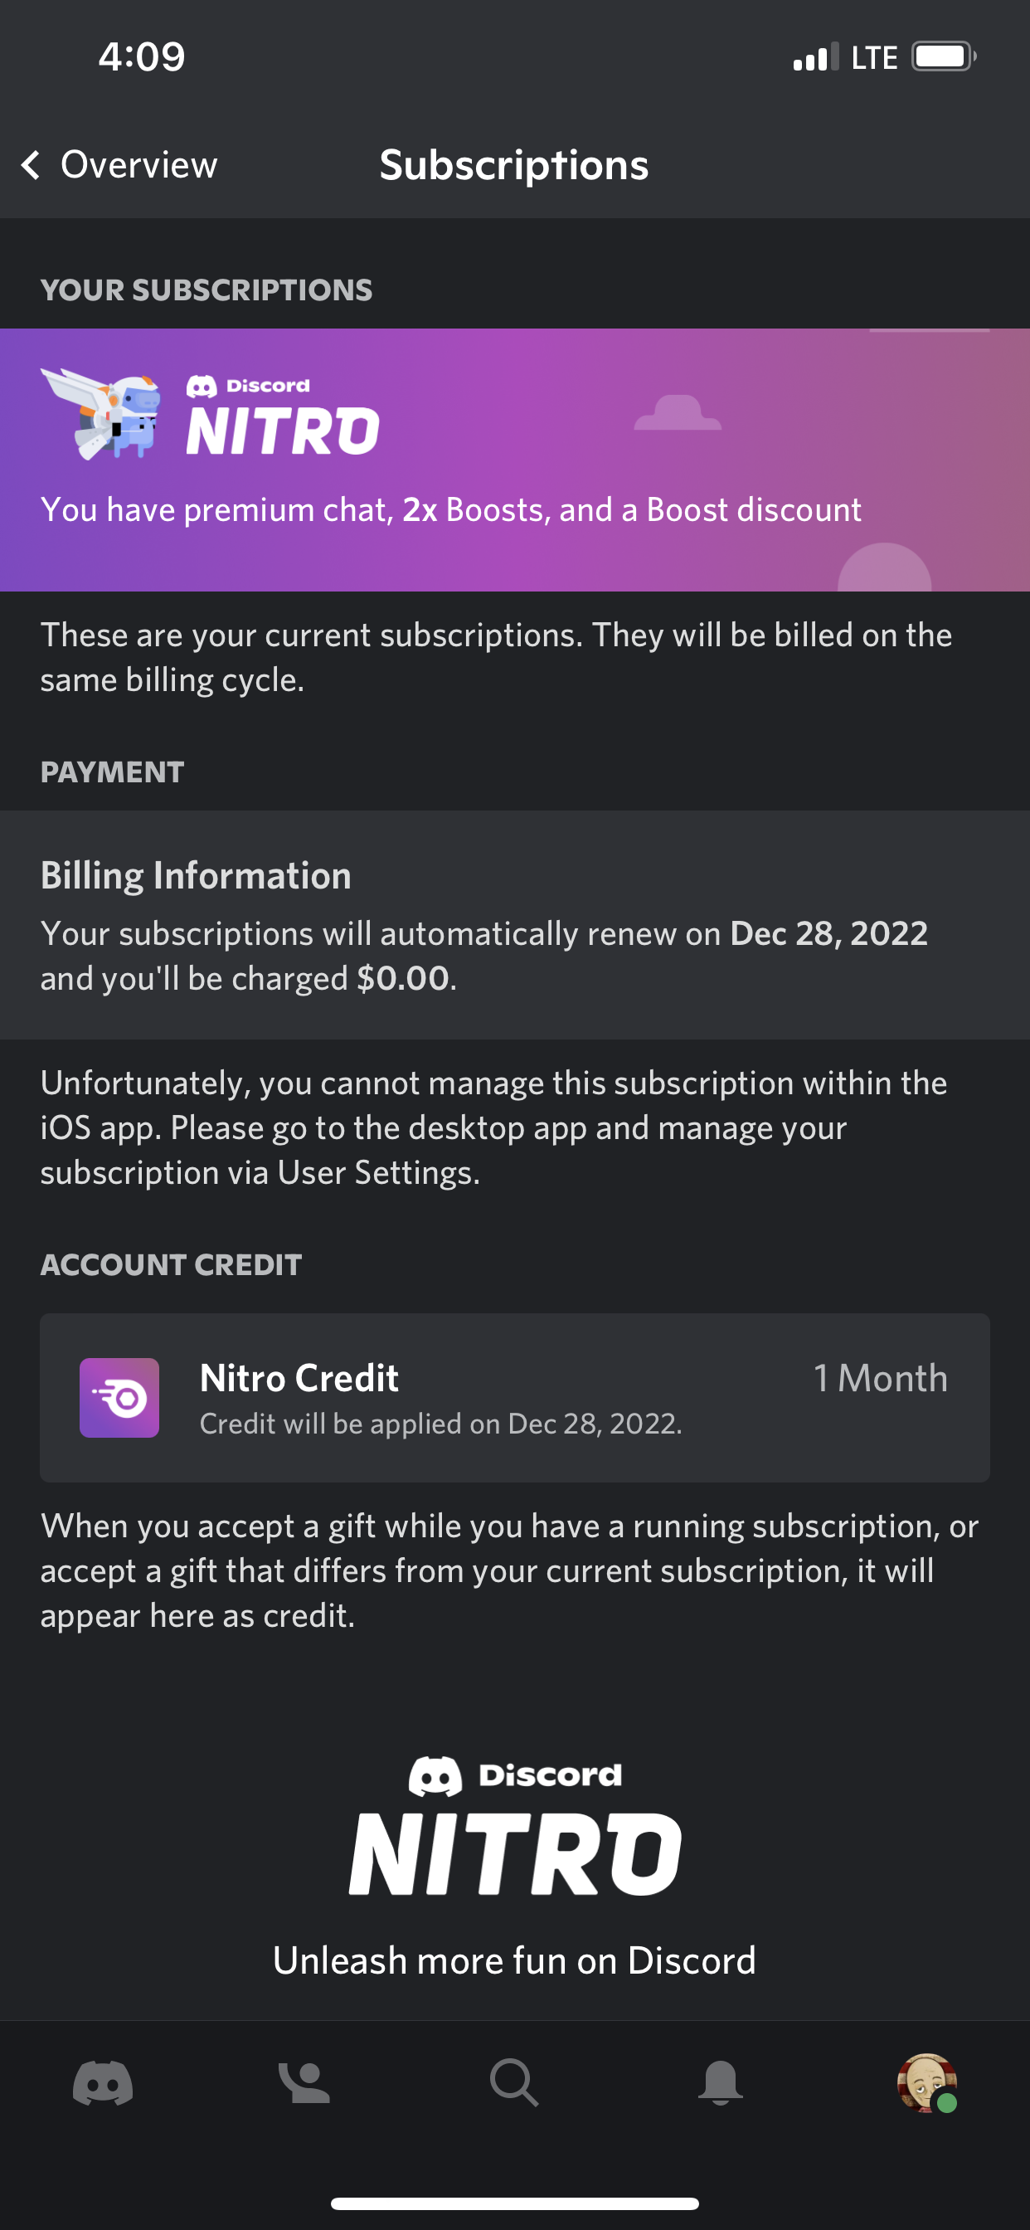Collapse back to Overview using the chevron
The width and height of the screenshot is (1030, 2230).
32,164
